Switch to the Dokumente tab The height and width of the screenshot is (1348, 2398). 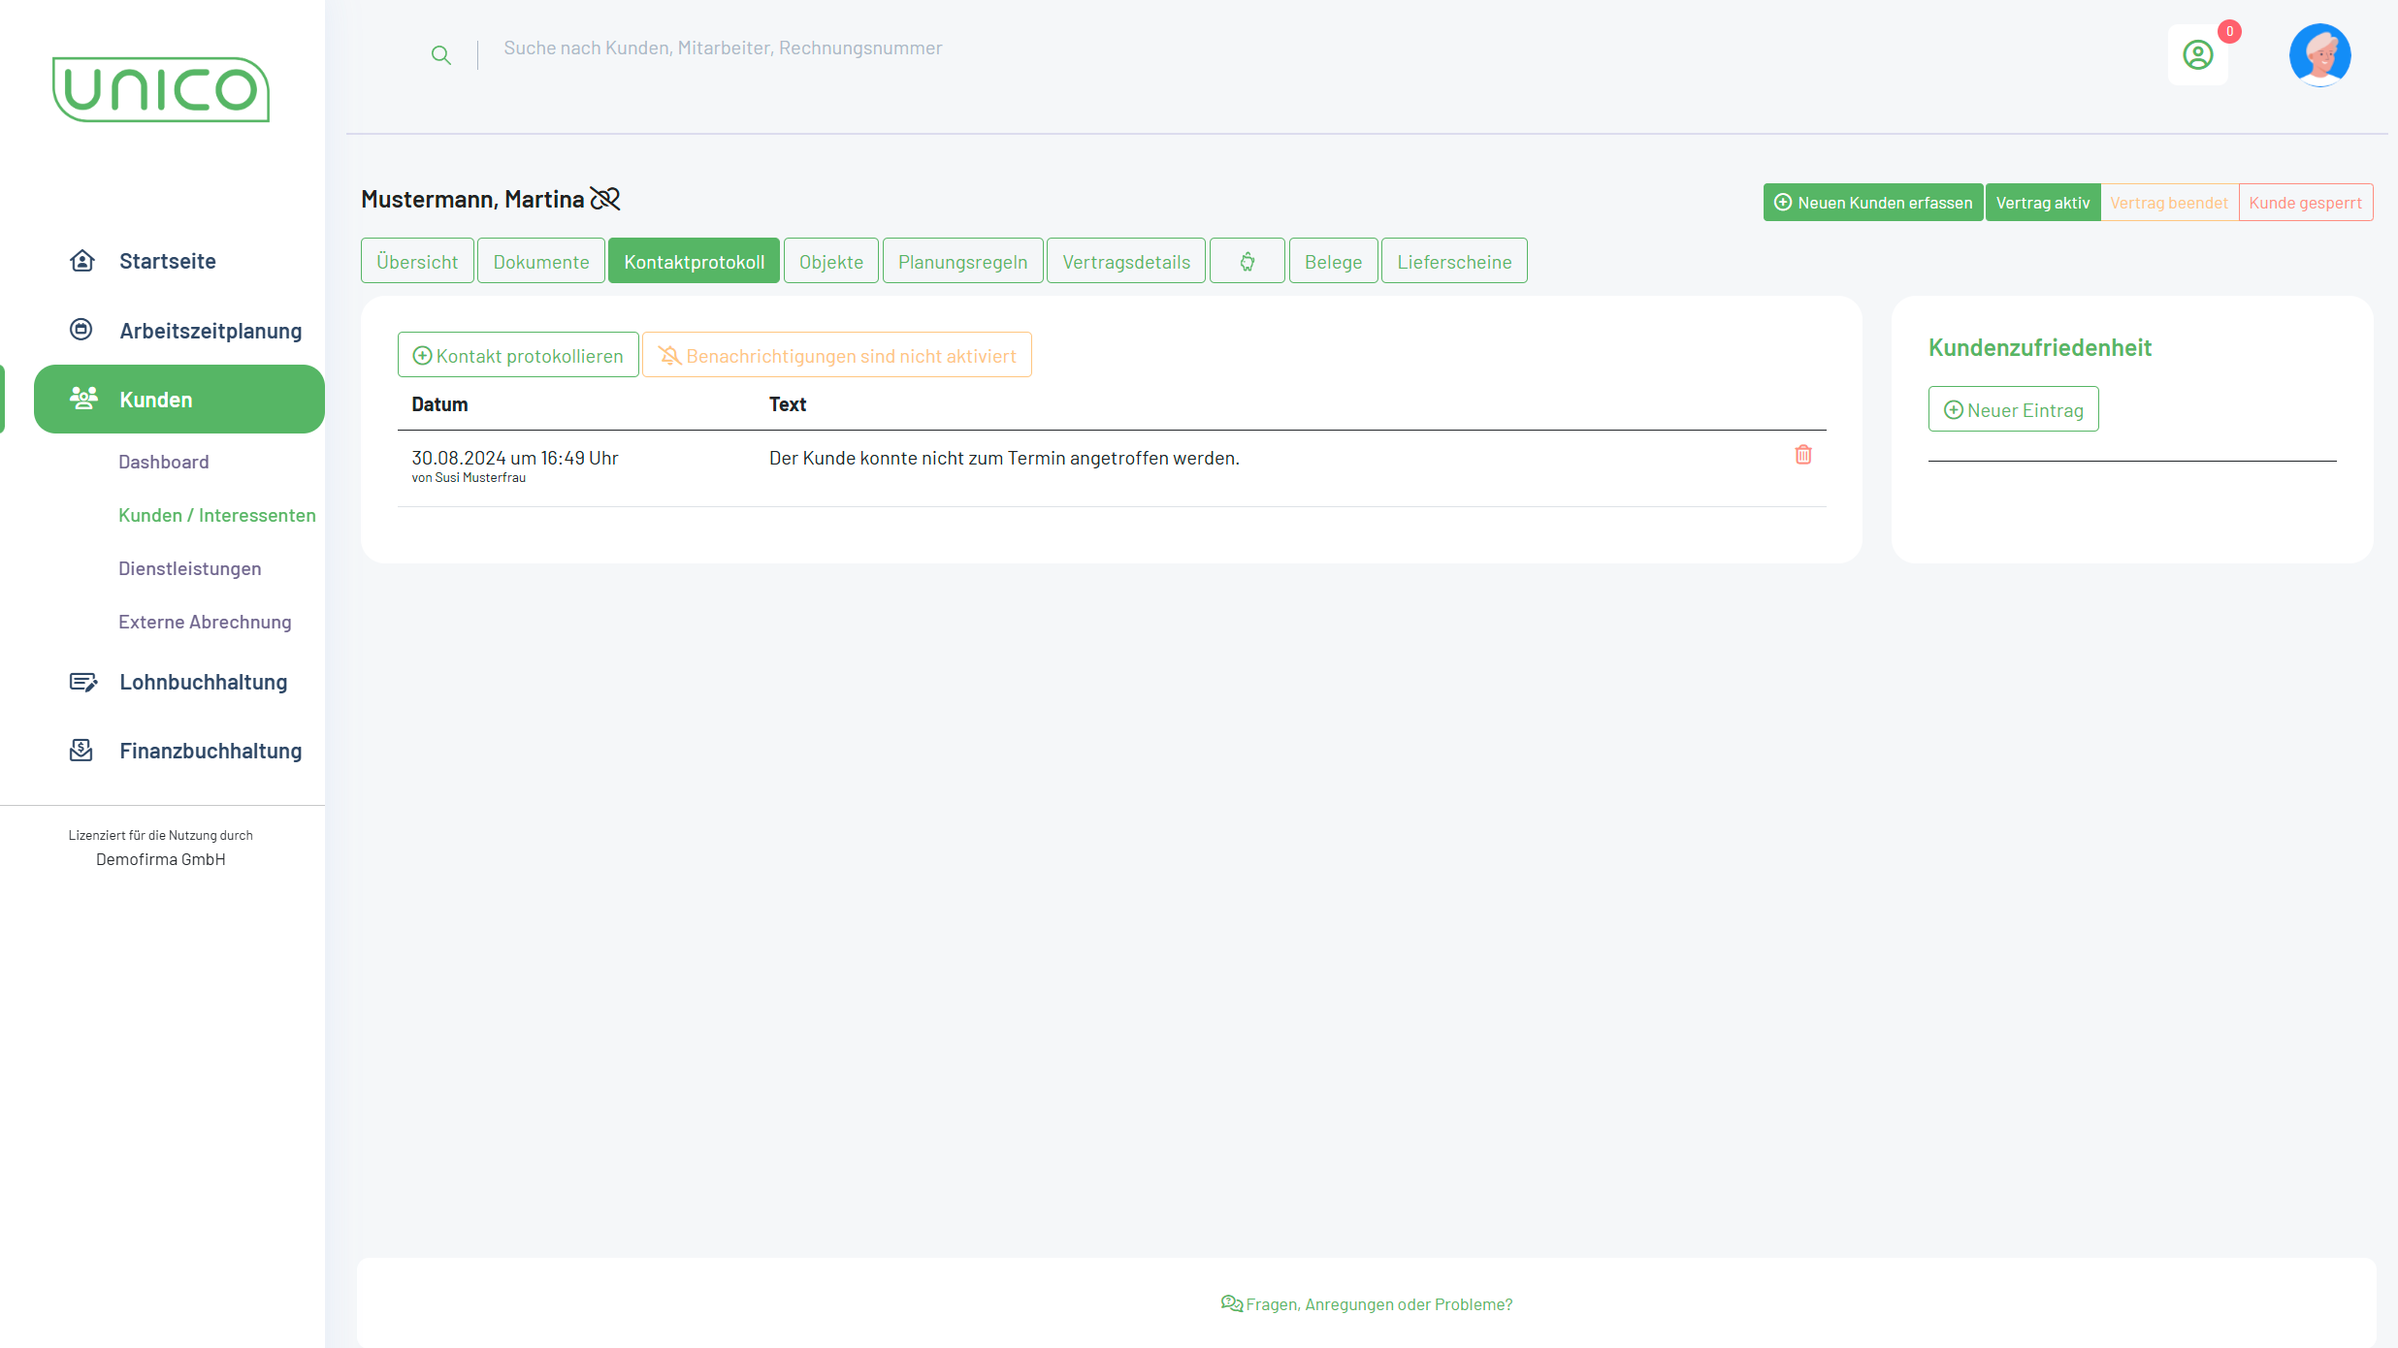click(x=541, y=262)
